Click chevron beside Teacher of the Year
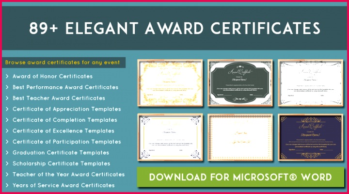349x194 pixels. (x=7, y=175)
